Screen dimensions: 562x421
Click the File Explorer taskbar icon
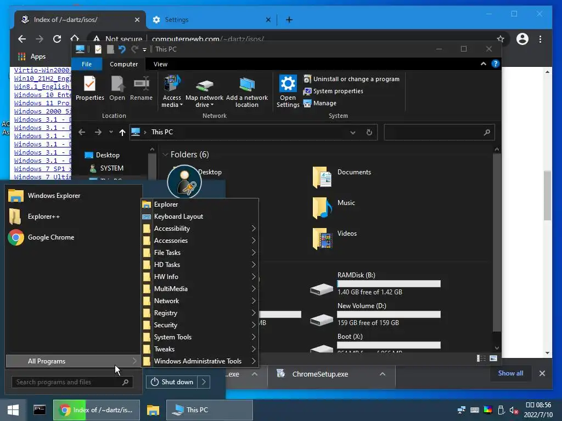coord(153,410)
